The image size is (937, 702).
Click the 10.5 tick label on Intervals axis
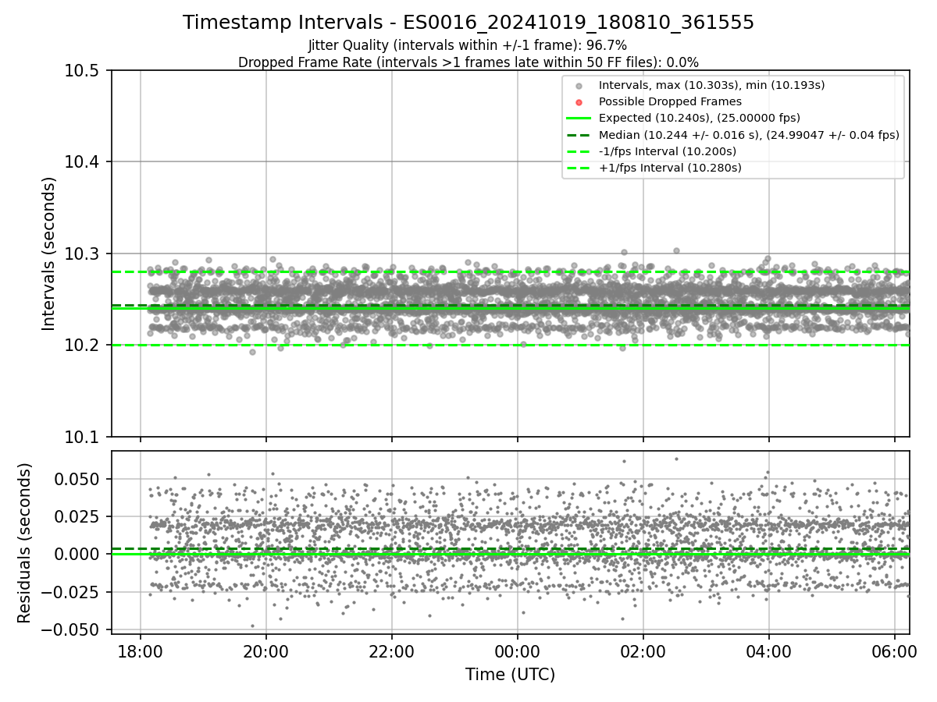[x=83, y=70]
